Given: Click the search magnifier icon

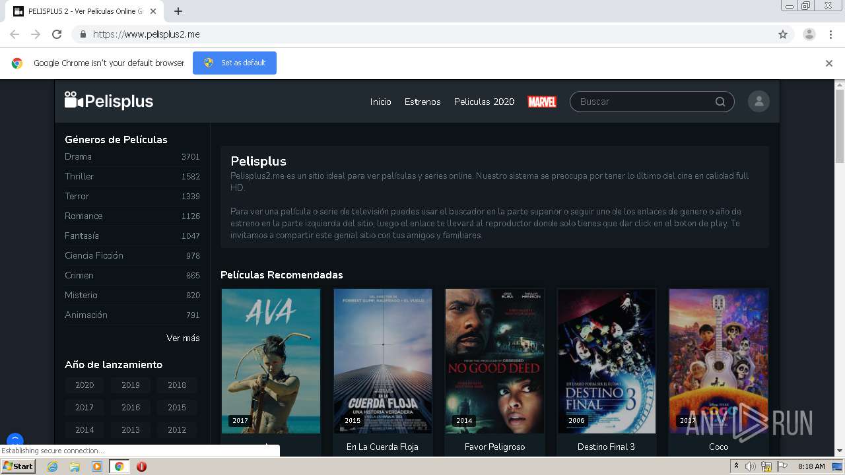Looking at the screenshot, I should [720, 102].
